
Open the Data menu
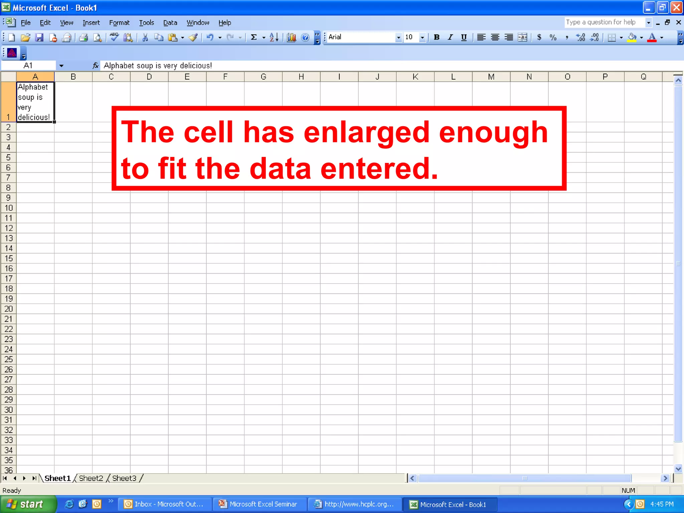click(x=170, y=23)
